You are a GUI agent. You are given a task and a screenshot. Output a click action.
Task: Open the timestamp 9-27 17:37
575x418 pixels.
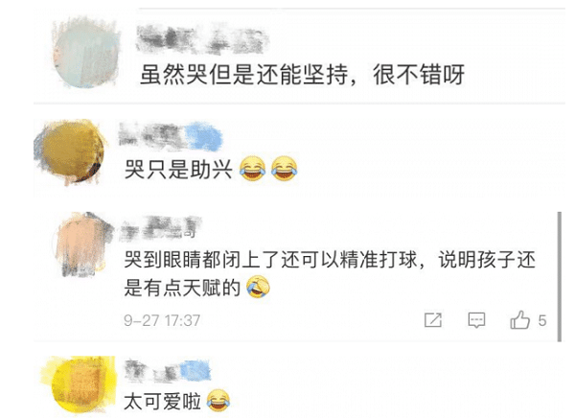click(x=162, y=320)
